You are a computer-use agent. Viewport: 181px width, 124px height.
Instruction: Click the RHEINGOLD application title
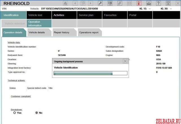click(x=16, y=3)
